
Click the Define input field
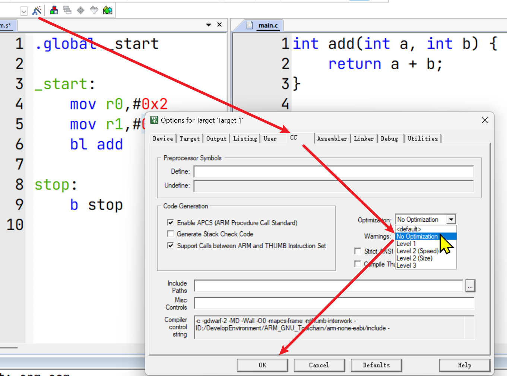(x=333, y=171)
